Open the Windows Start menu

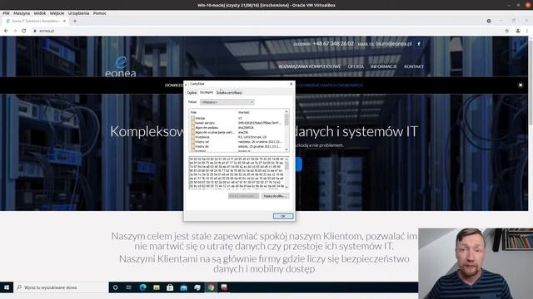coord(7,287)
